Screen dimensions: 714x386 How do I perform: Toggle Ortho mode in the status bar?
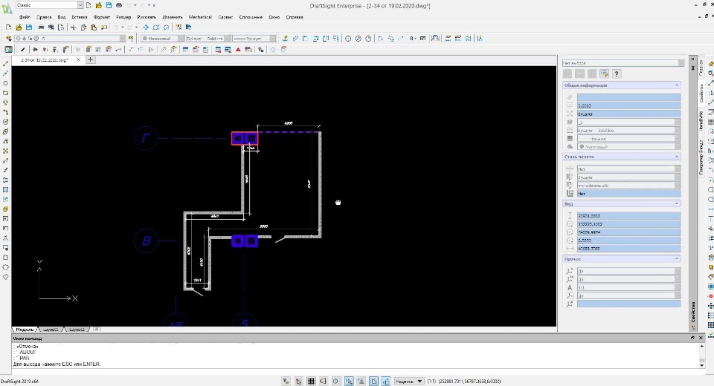(x=323, y=381)
